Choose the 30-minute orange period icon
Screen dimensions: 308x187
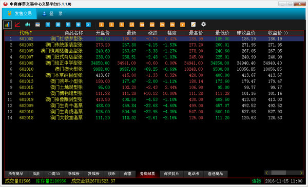point(142,25)
